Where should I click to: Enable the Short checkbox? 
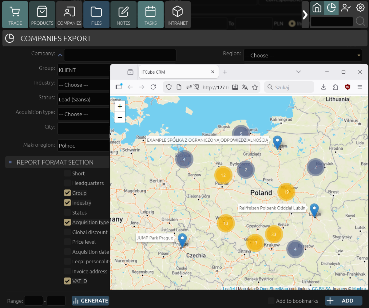67,173
